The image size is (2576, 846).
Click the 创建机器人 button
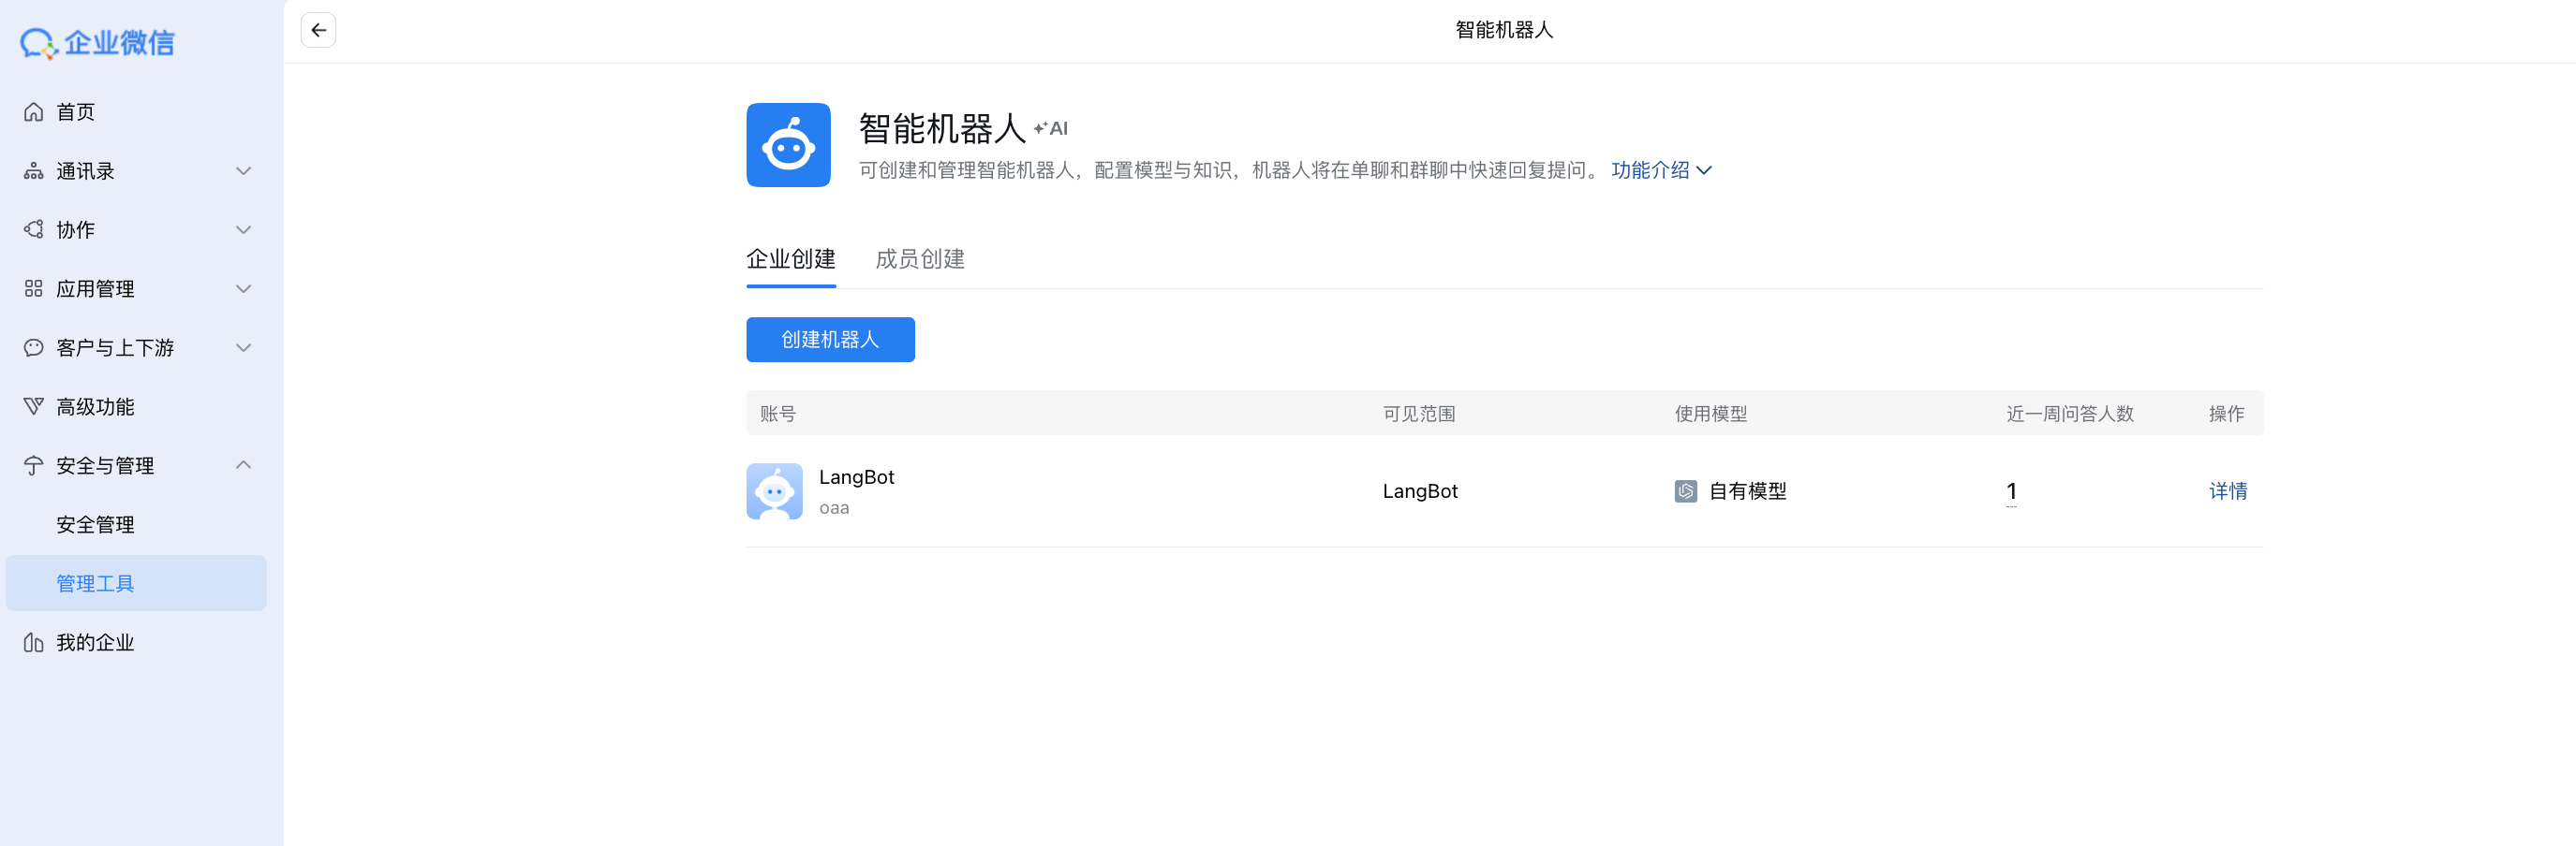coord(830,340)
